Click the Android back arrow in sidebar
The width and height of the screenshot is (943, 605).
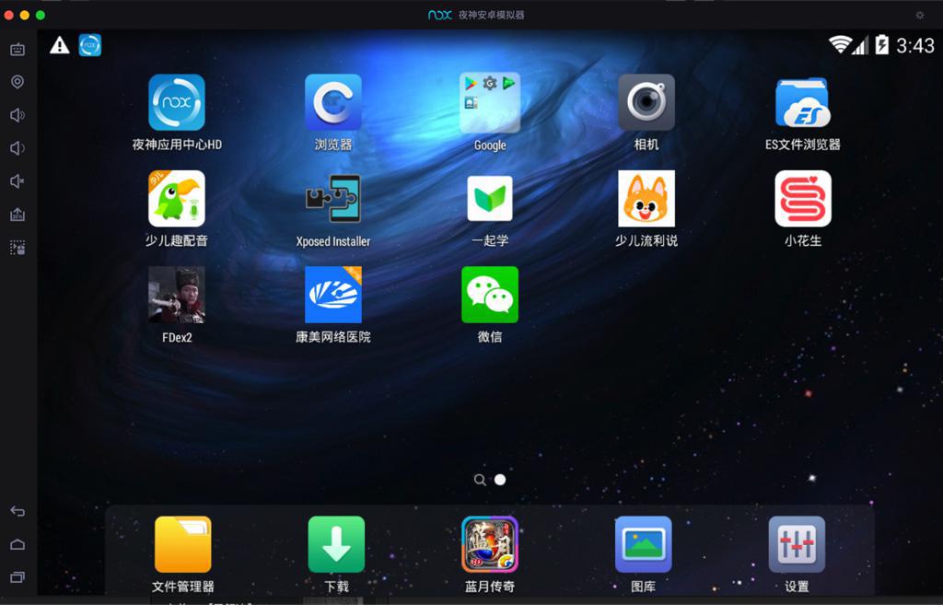[x=17, y=511]
